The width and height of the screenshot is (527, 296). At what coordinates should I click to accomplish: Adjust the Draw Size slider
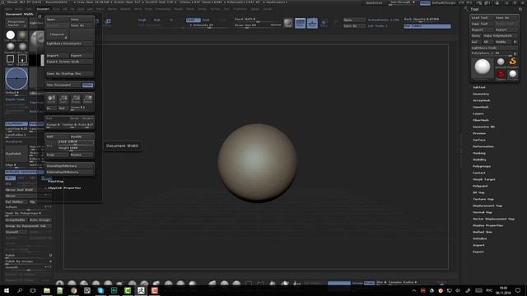[x=246, y=25]
